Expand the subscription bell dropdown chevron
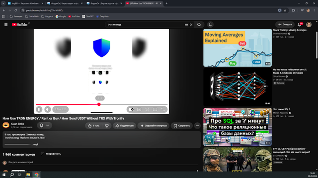The height and width of the screenshot is (178, 318). (48, 126)
